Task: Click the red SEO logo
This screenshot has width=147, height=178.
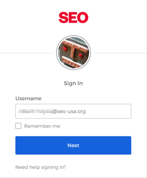Action: point(73,17)
